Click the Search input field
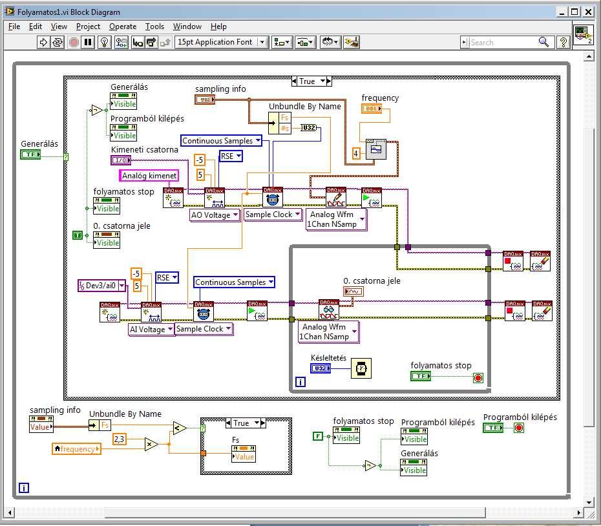This screenshot has width=601, height=526. [502, 43]
